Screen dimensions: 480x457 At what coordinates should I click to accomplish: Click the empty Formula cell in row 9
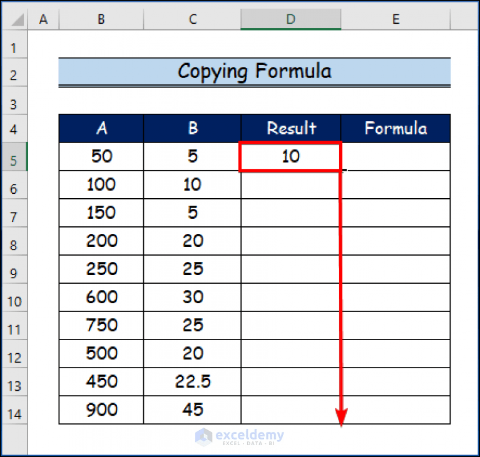pyautogui.click(x=396, y=269)
